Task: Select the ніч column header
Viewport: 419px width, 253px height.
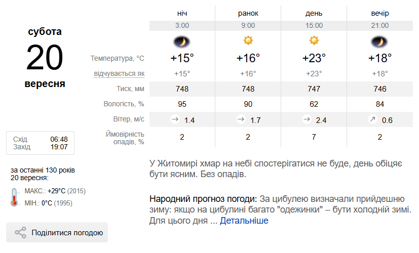Action: 182,13
